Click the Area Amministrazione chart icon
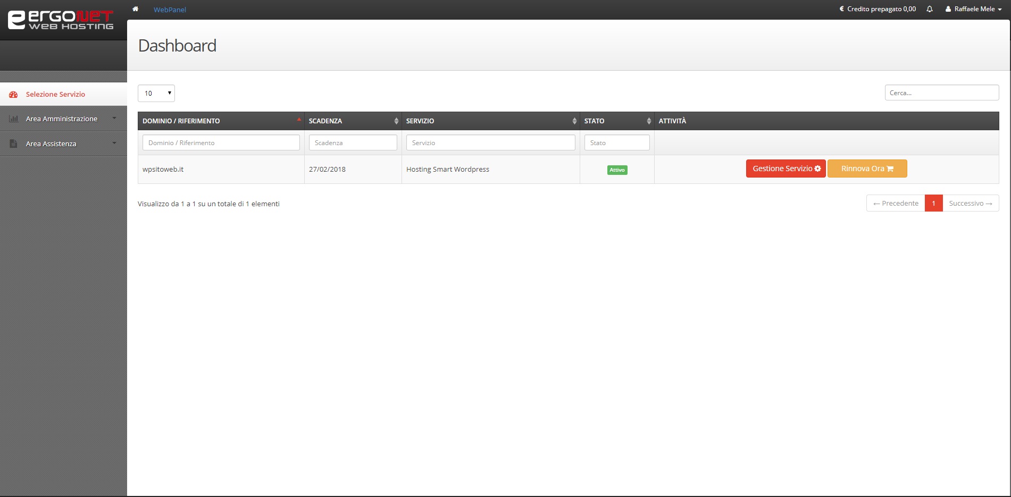The image size is (1011, 497). tap(13, 119)
